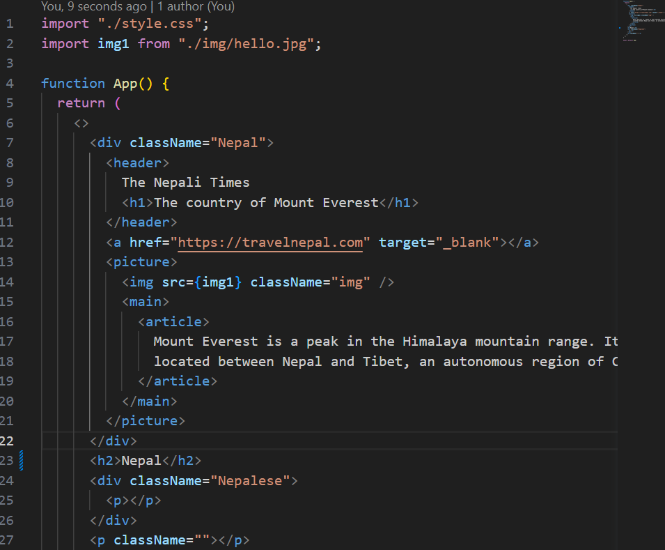The image size is (665, 550).
Task: Click the GitLens blame text "You, 9 seconds ago"
Action: tap(94, 6)
